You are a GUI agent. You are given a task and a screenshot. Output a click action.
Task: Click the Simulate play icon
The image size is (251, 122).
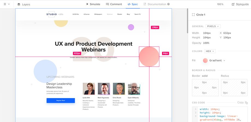[87, 4]
